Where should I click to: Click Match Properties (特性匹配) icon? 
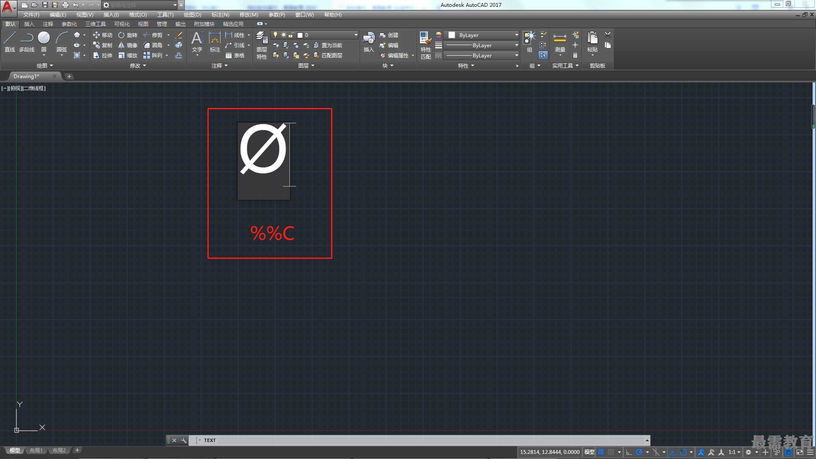tap(426, 45)
